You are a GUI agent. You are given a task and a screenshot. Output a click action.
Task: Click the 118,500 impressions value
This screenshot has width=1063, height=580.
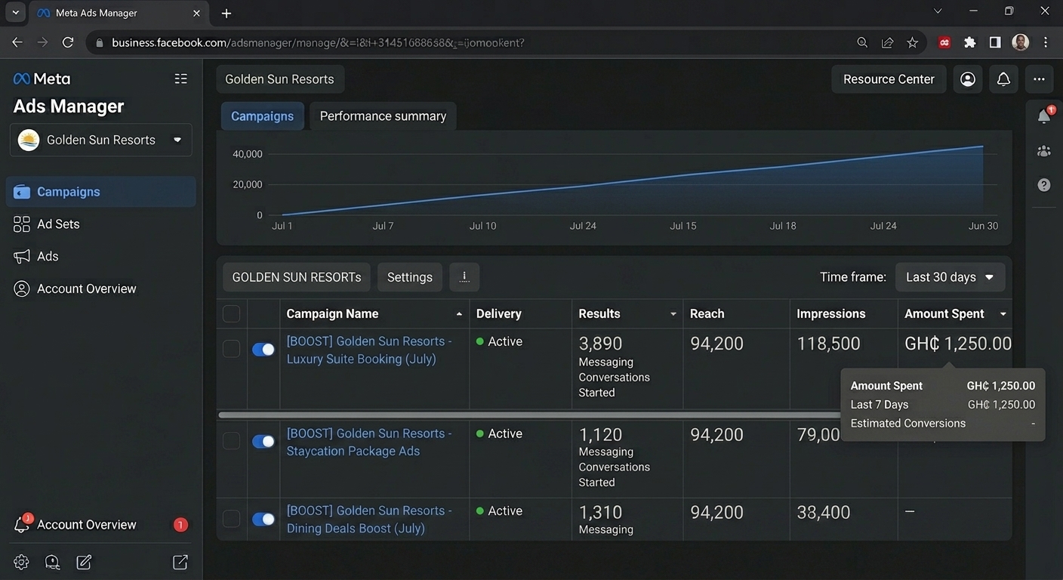pos(828,344)
